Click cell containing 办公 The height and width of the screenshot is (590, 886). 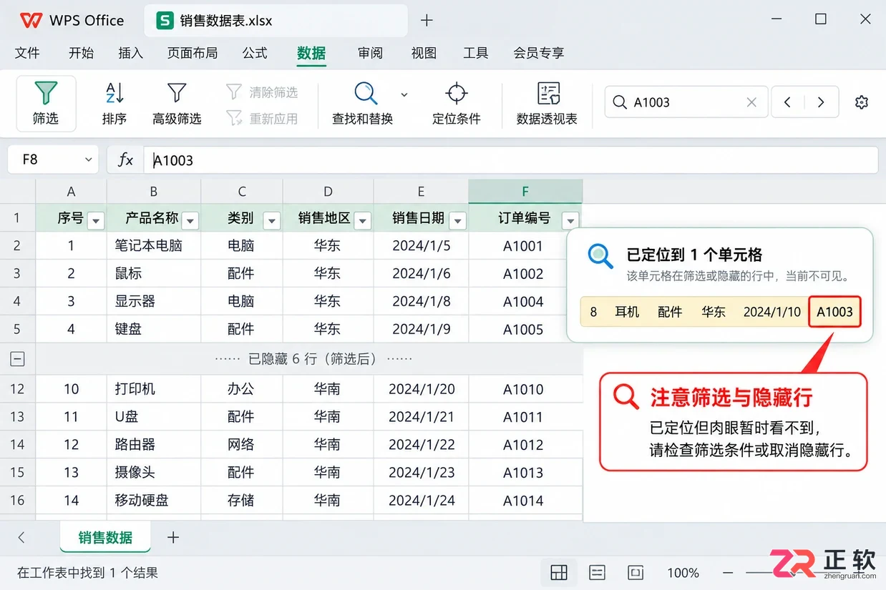(242, 389)
